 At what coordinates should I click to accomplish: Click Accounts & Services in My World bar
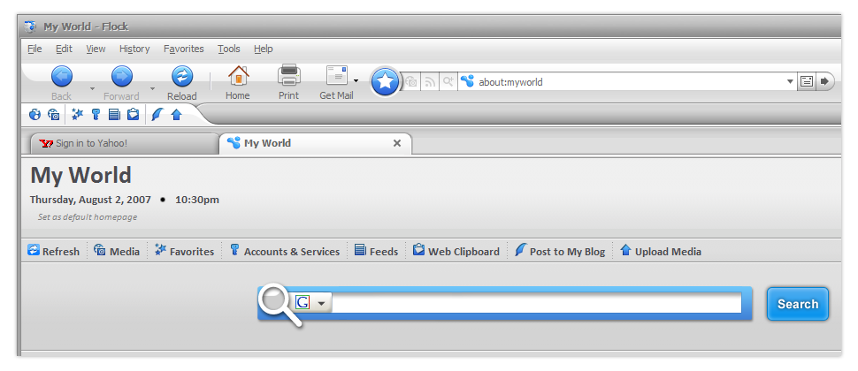pyautogui.click(x=285, y=252)
